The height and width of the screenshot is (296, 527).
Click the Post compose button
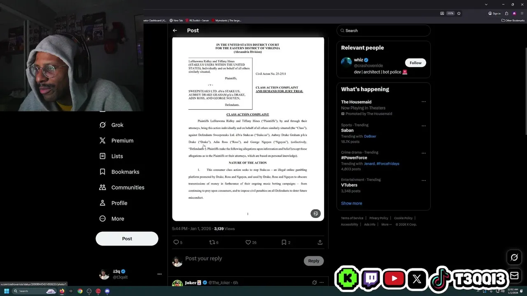pos(127,238)
